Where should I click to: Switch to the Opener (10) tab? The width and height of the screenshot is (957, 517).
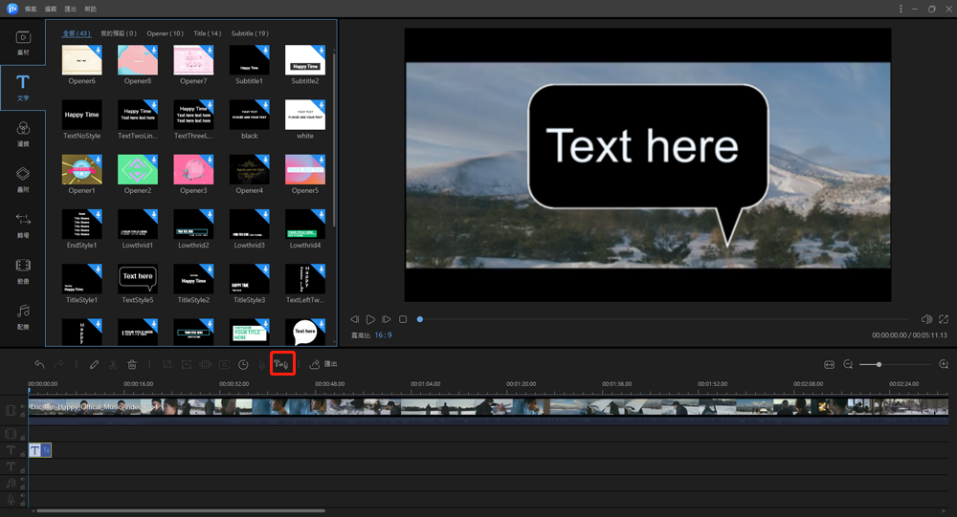click(165, 33)
